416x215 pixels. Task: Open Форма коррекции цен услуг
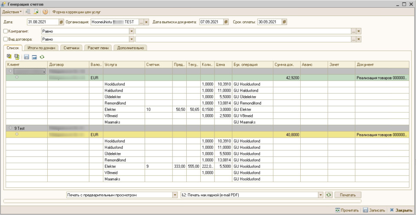click(77, 12)
